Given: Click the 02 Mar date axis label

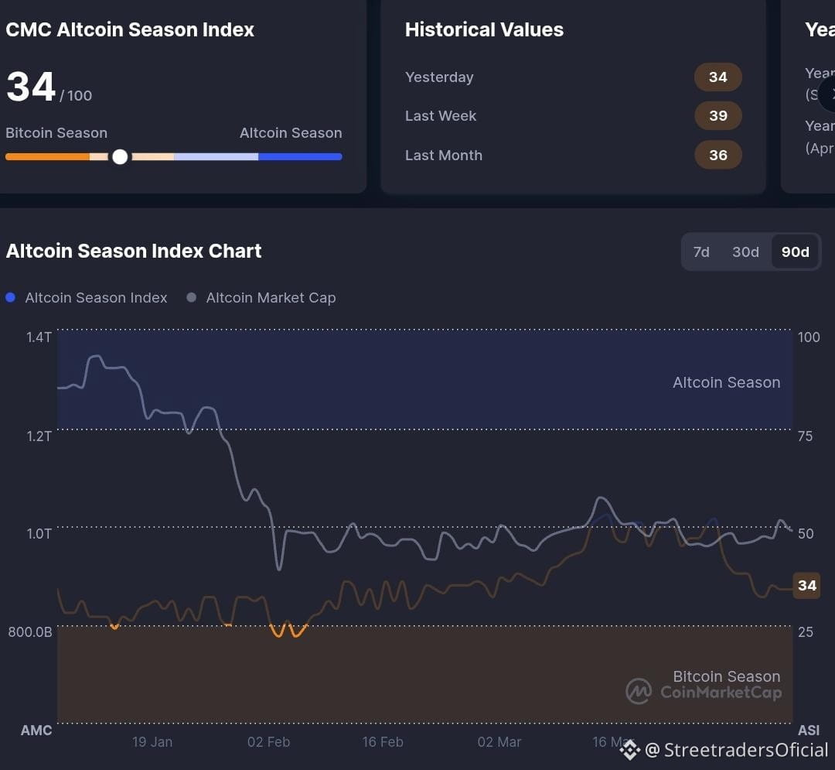Looking at the screenshot, I should tap(499, 742).
